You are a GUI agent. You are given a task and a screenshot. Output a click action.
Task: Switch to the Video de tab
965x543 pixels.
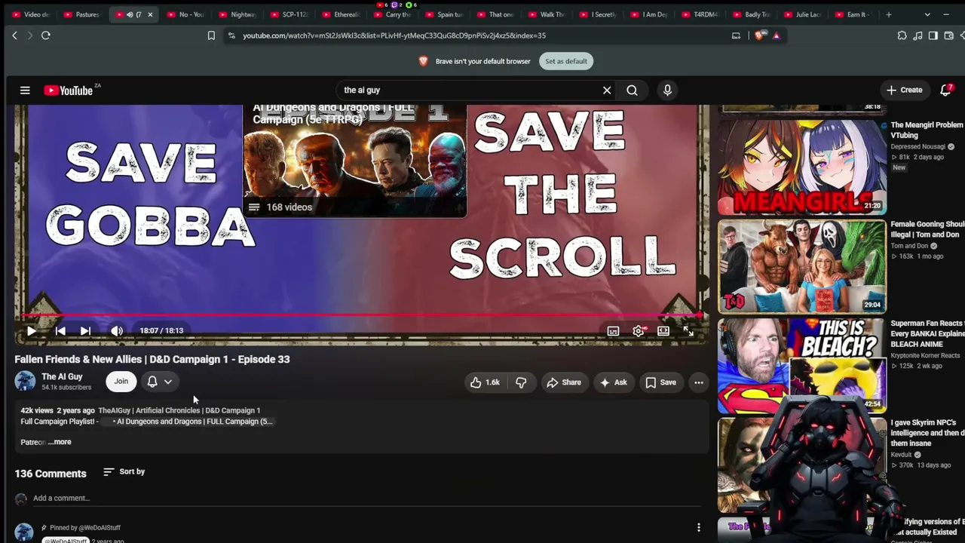click(30, 14)
